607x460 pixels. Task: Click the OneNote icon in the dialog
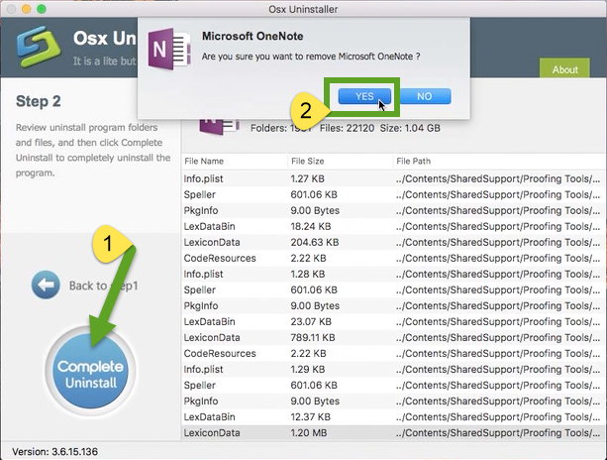tap(169, 50)
